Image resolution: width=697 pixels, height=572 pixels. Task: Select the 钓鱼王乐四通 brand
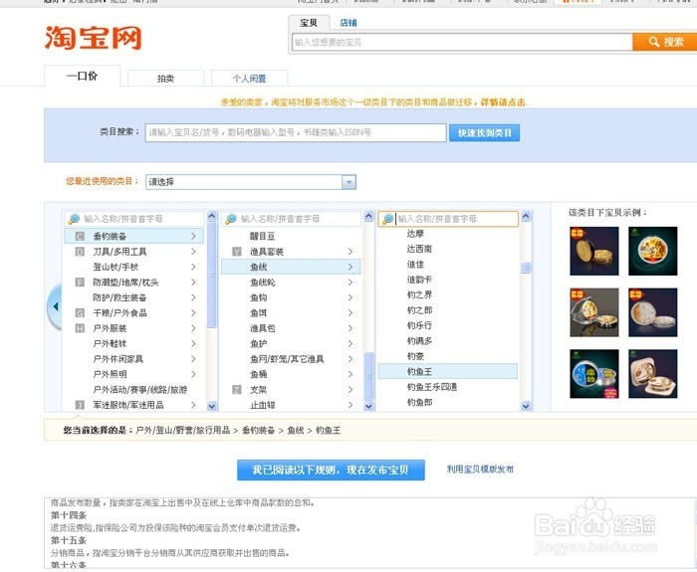[x=431, y=387]
